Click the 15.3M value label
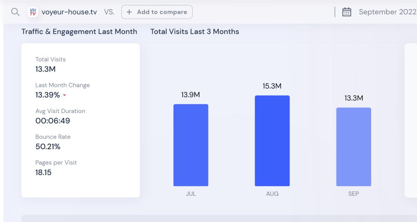Viewport: 417px width, 222px height. (x=272, y=86)
